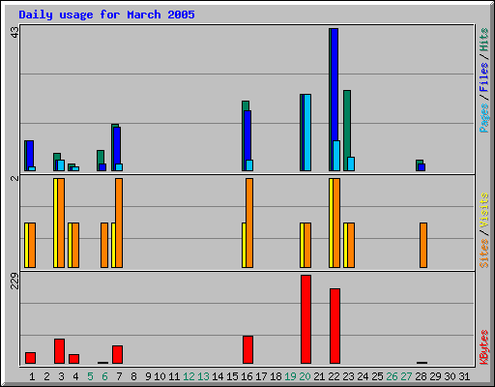Click the green day 20 label

point(305,376)
